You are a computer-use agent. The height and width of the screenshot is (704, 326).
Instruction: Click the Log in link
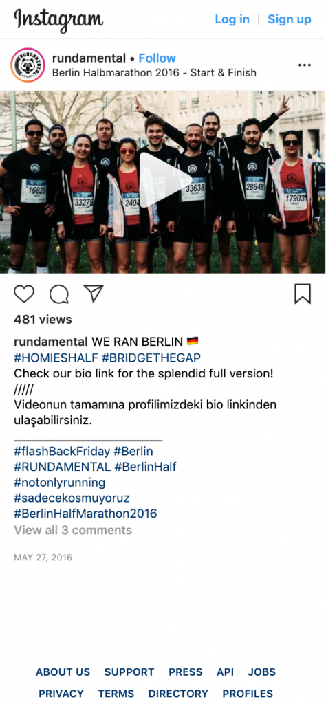click(x=232, y=19)
